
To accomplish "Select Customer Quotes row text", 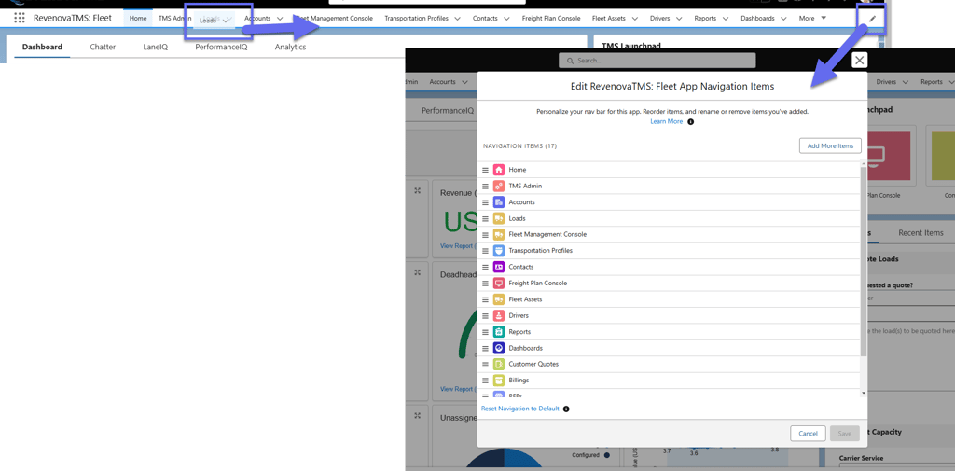I will click(533, 365).
